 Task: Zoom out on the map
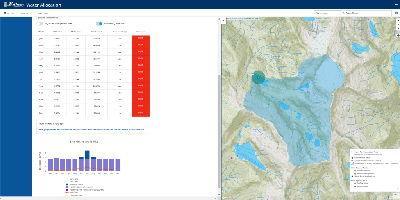click(x=398, y=25)
